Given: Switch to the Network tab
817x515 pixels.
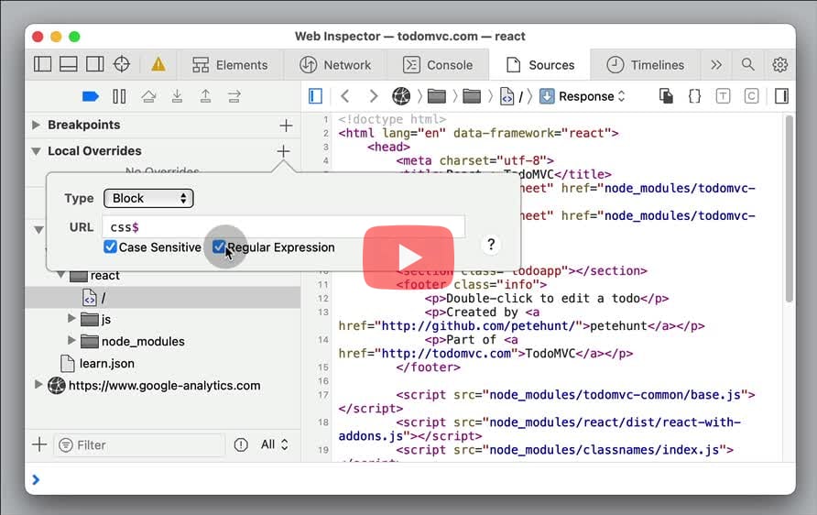Looking at the screenshot, I should point(335,65).
